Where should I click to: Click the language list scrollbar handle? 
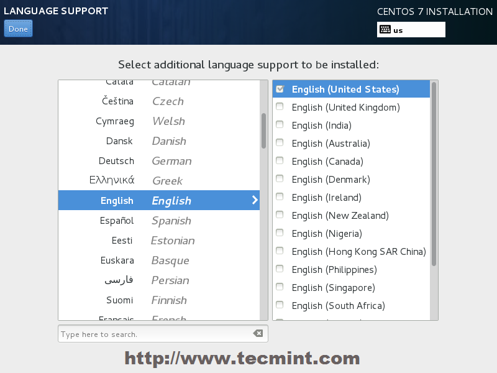click(264, 131)
